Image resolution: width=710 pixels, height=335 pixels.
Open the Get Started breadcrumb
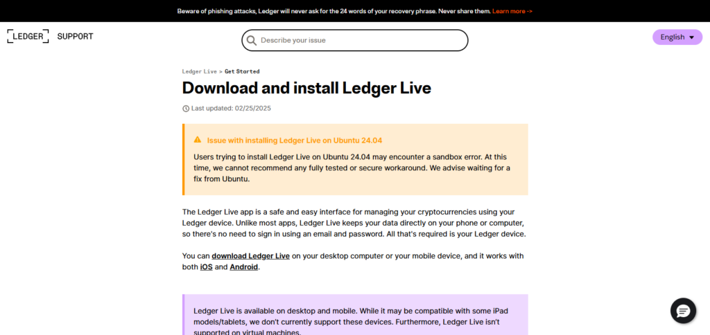pos(242,71)
